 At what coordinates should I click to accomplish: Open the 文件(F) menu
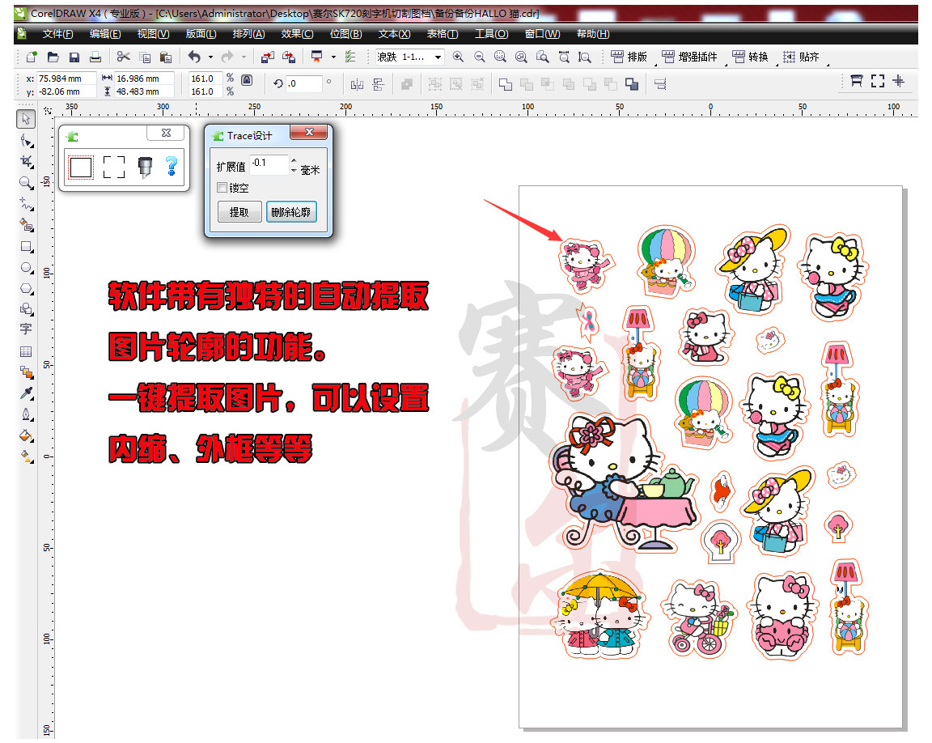pyautogui.click(x=57, y=34)
